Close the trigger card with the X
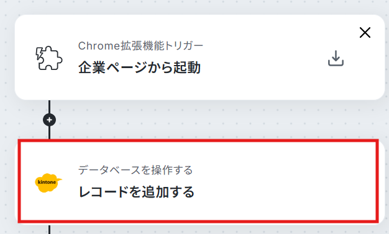389x234 pixels. (365, 33)
